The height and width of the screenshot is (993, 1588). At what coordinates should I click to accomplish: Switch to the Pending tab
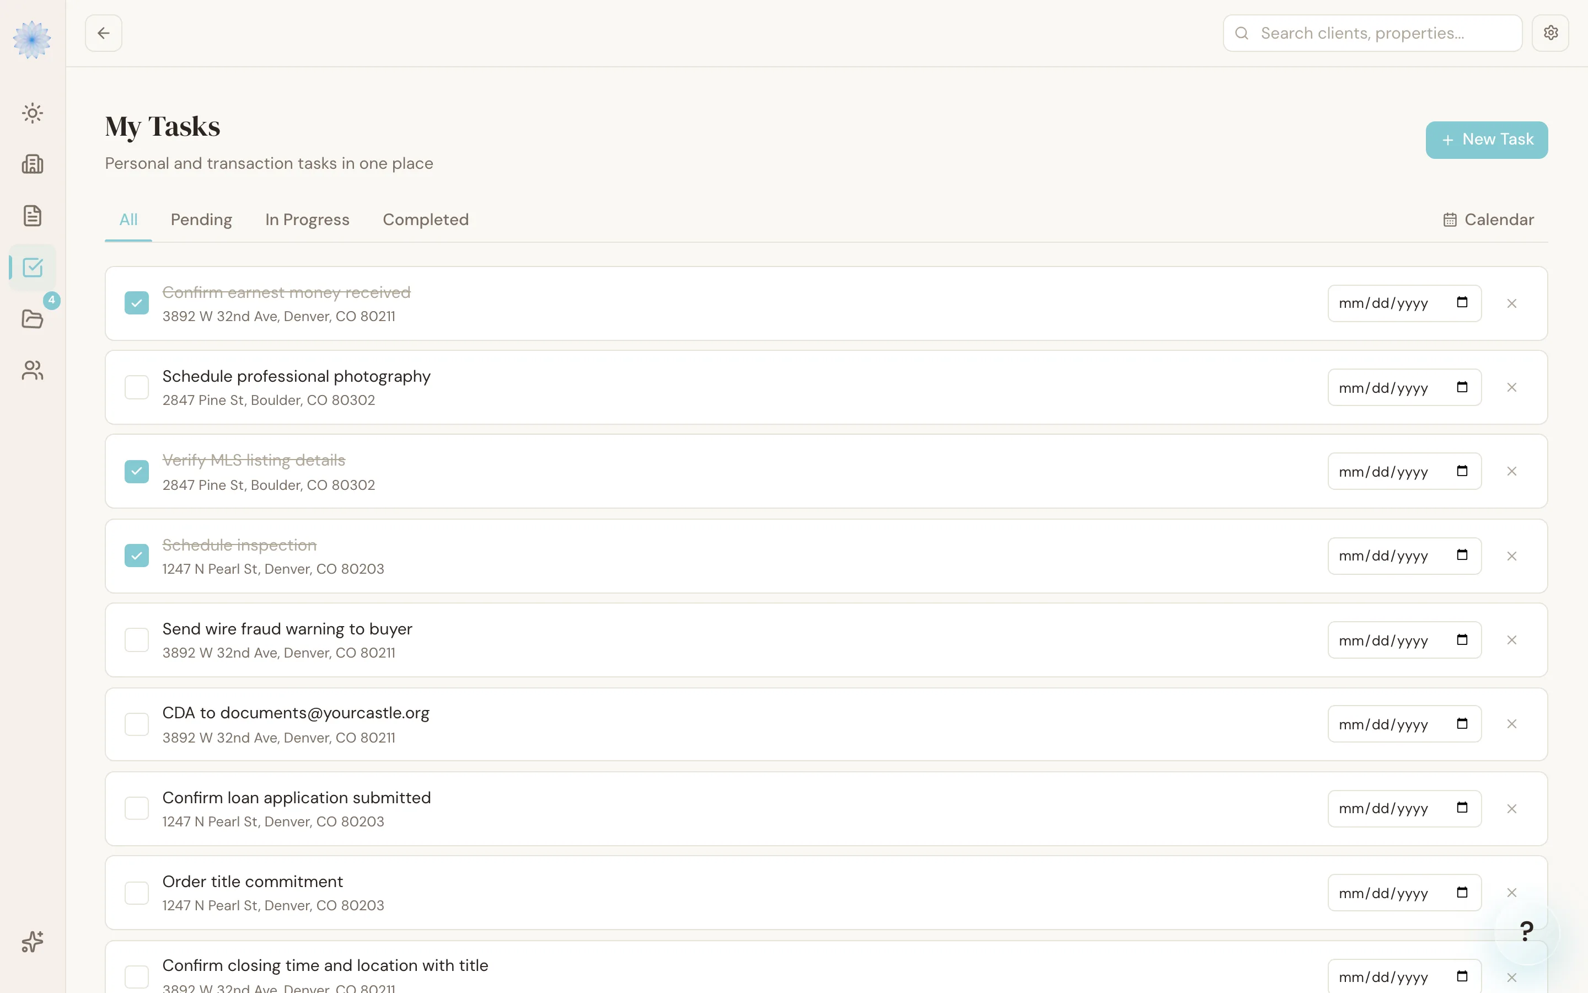[x=201, y=220]
